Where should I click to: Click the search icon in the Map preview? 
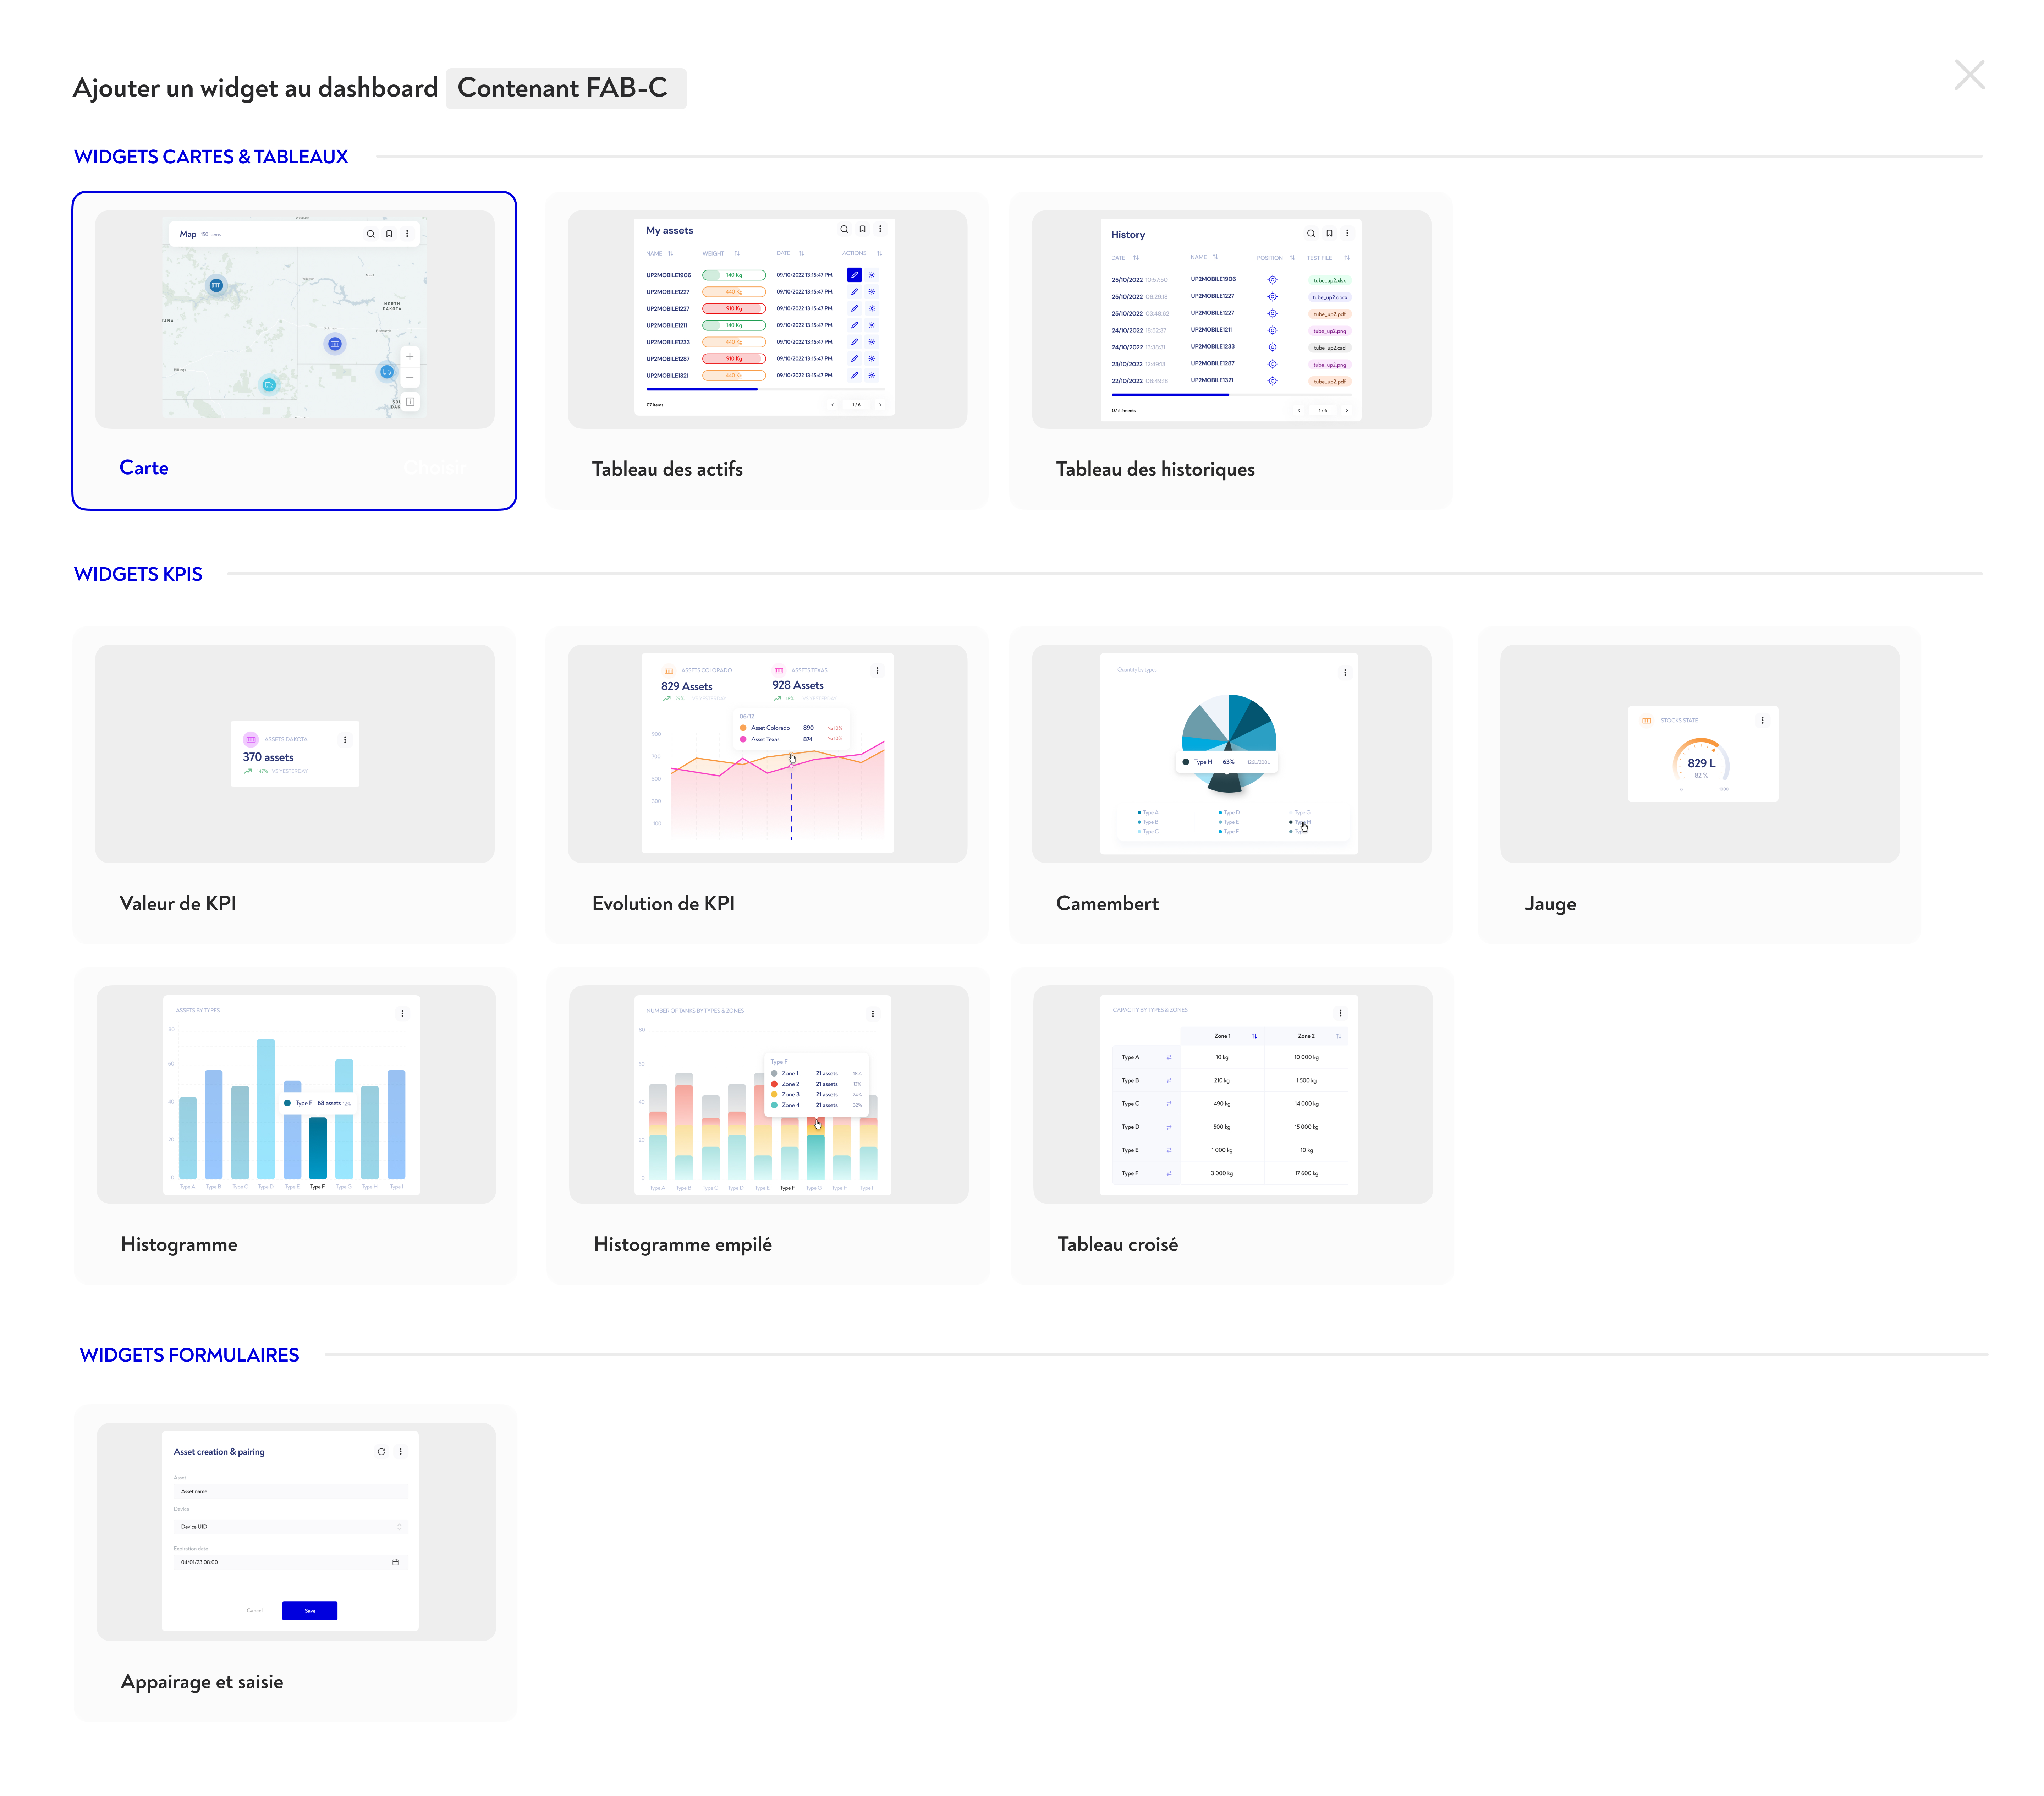click(x=370, y=234)
